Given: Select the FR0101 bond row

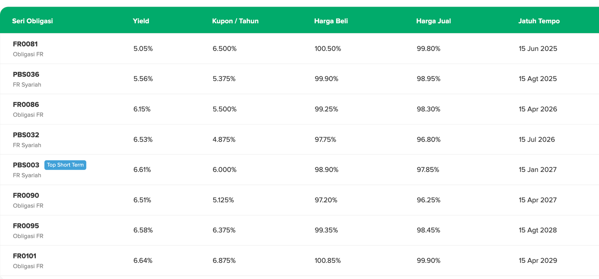Looking at the screenshot, I should click(x=25, y=256).
